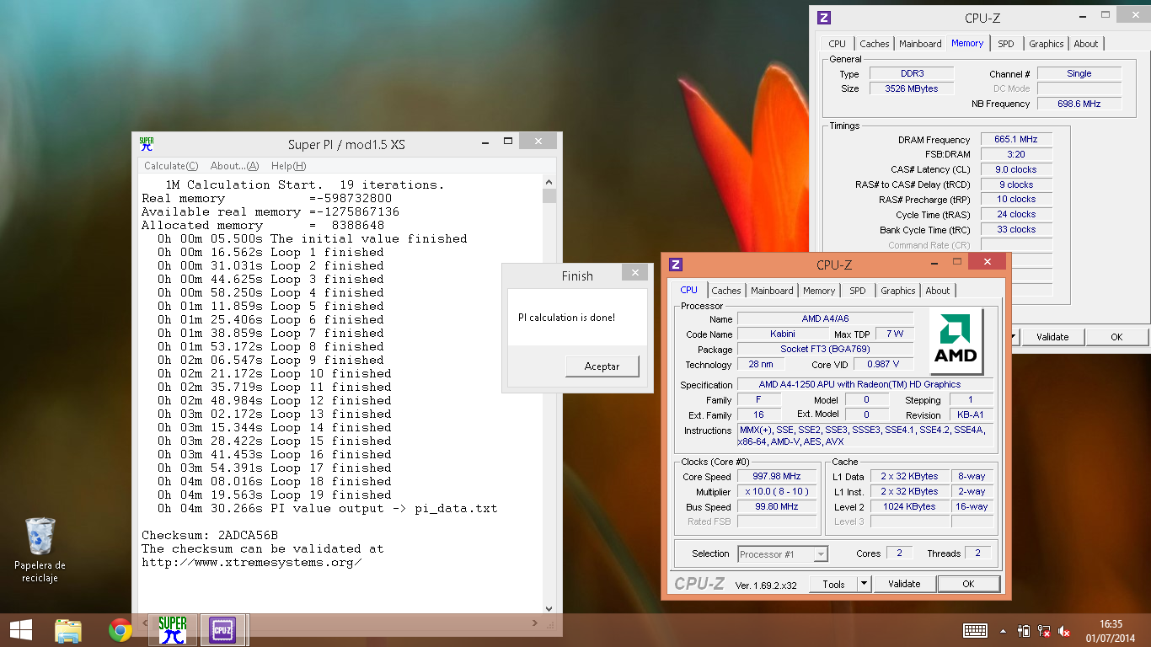Screen dimensions: 1151x647
Task: Switch to Mainboard tab in front CPU-Z
Action: [772, 291]
